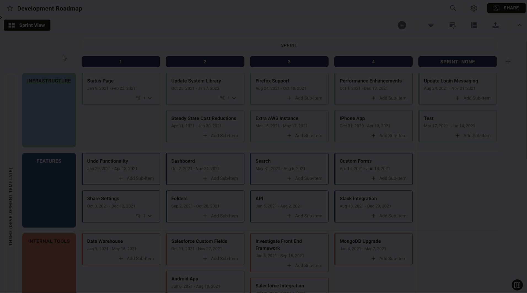This screenshot has width=527, height=293.
Task: Open the filter icon in toolbar
Action: point(431,25)
